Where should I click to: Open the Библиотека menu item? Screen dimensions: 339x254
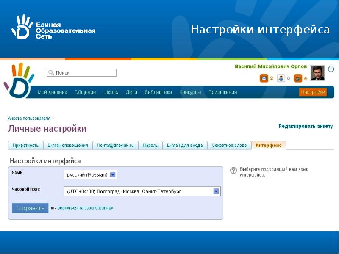(x=158, y=92)
